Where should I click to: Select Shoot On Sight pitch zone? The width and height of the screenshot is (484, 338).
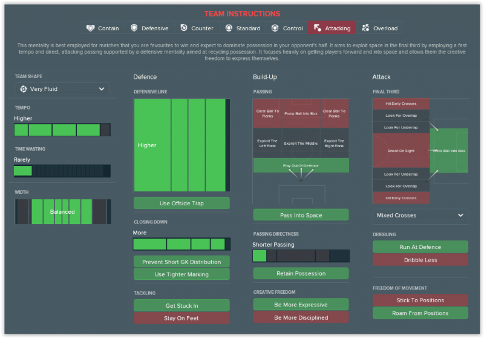(401, 150)
